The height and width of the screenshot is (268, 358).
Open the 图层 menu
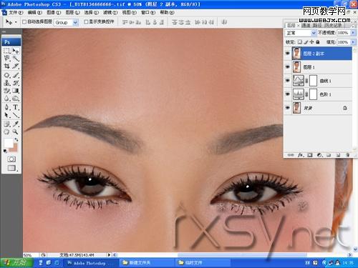tap(72, 12)
